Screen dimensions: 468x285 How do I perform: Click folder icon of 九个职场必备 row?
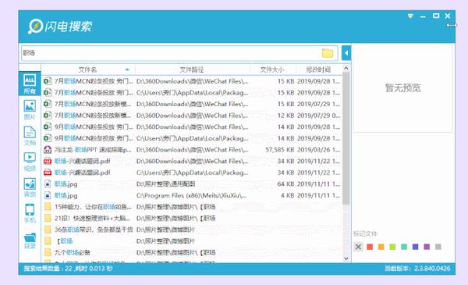(48, 252)
